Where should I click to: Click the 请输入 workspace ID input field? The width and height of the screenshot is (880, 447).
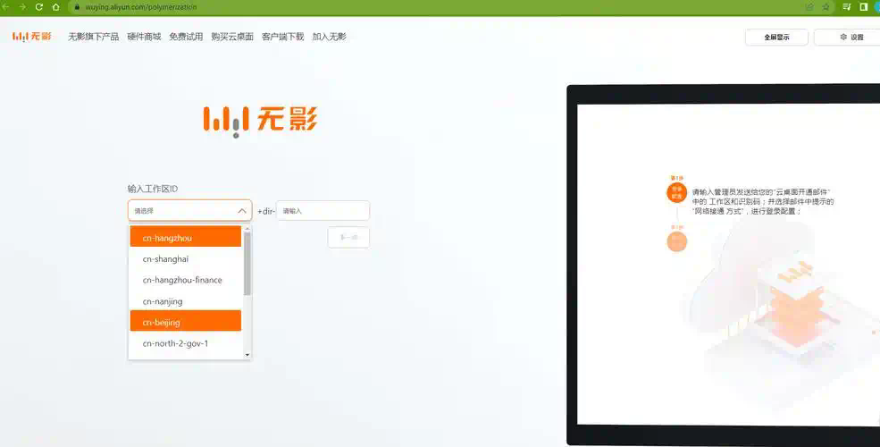click(323, 211)
